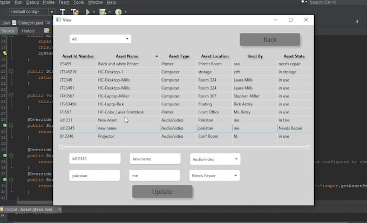The image size is (367, 223).
Task: Switch to the History editor tab
Action: 28,31
